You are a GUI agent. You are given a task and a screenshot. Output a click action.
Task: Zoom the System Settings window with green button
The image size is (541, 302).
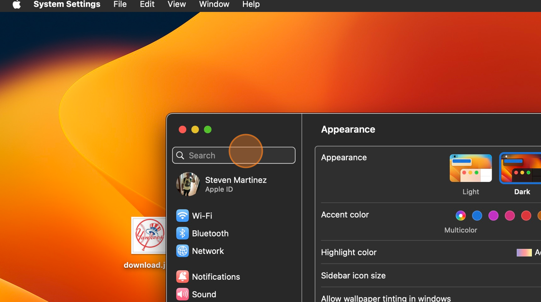click(x=208, y=130)
